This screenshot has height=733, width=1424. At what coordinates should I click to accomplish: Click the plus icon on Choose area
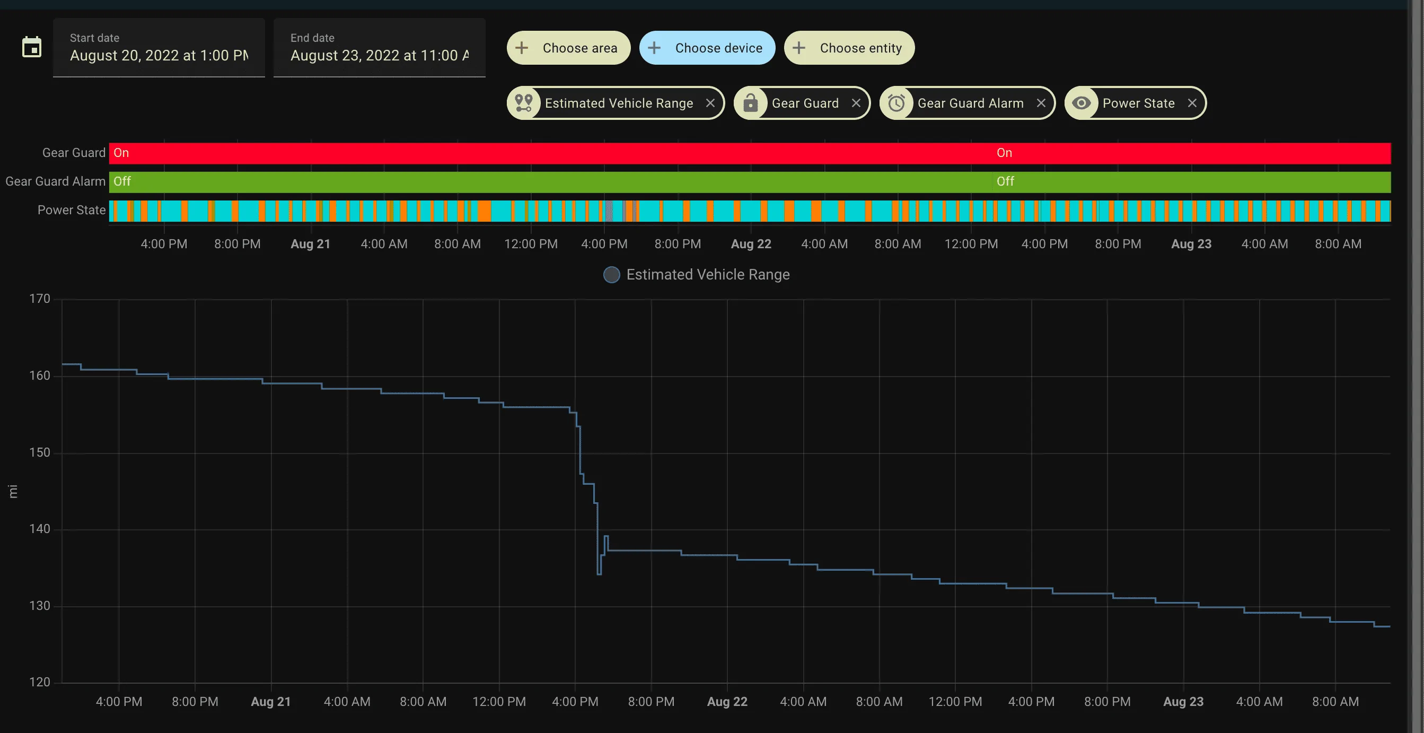521,48
